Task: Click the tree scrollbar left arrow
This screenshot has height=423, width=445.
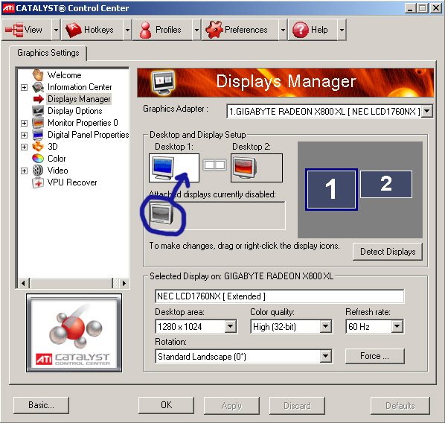Action: (23, 283)
